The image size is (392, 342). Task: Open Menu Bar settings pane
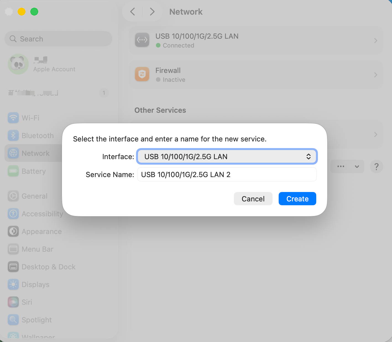coord(58,249)
